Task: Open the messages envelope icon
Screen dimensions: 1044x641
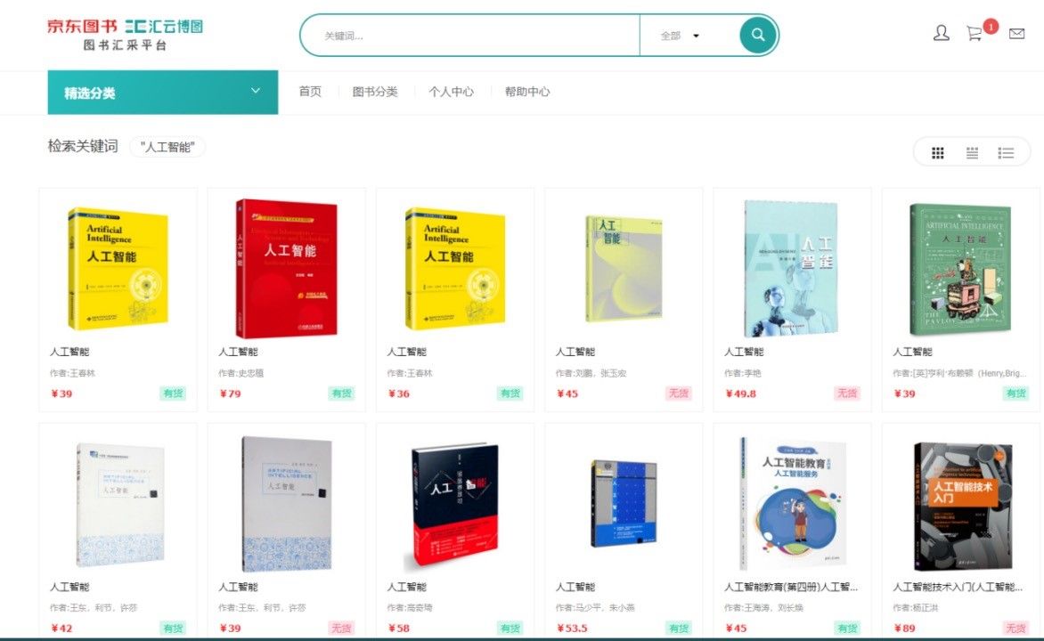Action: coord(1016,33)
